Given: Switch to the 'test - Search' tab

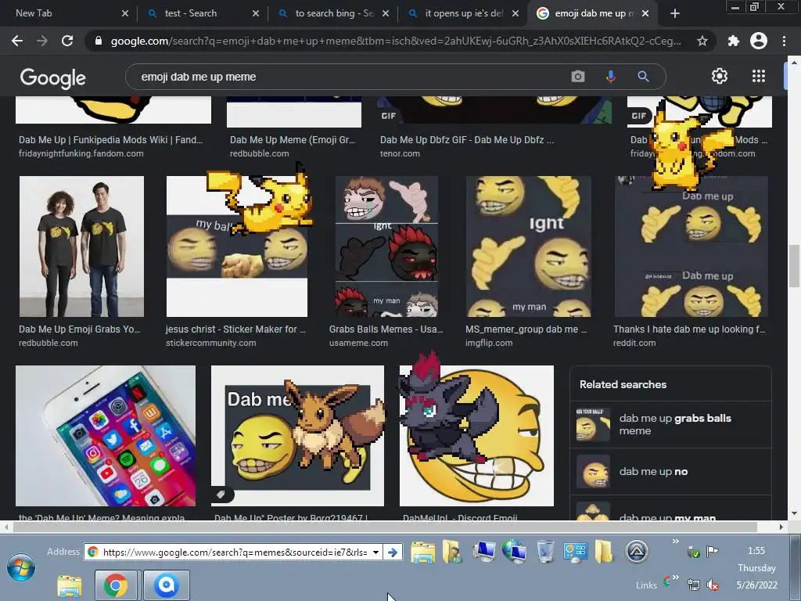Looking at the screenshot, I should click(x=202, y=13).
